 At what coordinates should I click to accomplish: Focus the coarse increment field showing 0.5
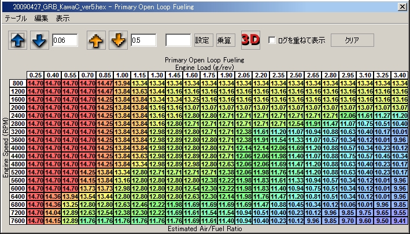click(143, 40)
